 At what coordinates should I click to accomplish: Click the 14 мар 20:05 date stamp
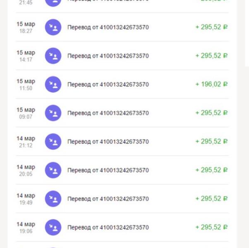[26, 170]
